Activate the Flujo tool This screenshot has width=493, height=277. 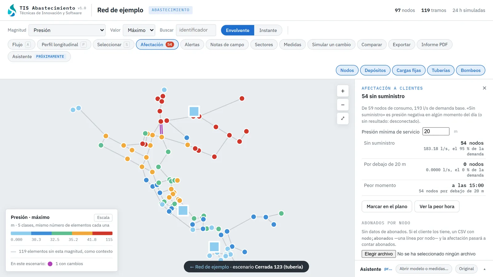pos(21,45)
